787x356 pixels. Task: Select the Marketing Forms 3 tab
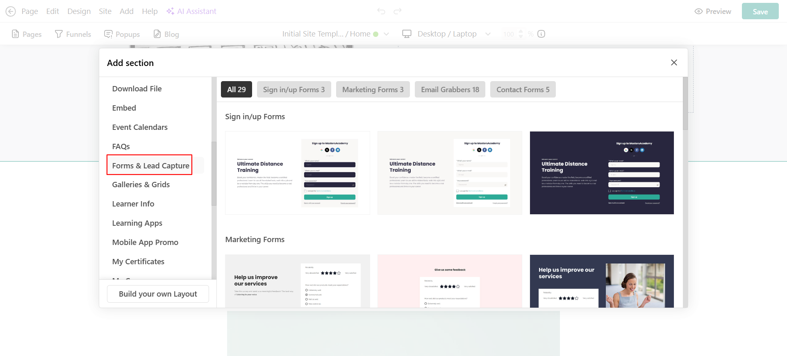(373, 89)
